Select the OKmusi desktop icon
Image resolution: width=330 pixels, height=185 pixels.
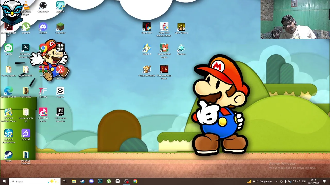coord(26,135)
